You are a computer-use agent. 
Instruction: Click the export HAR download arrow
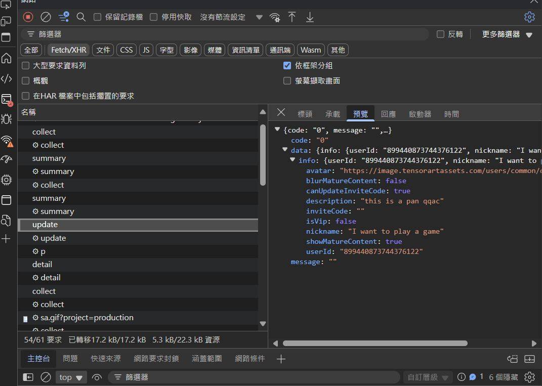[310, 17]
